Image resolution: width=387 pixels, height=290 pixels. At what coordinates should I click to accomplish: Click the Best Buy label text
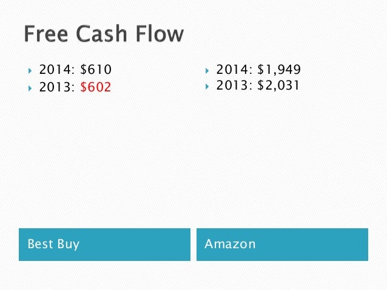pyautogui.click(x=53, y=245)
